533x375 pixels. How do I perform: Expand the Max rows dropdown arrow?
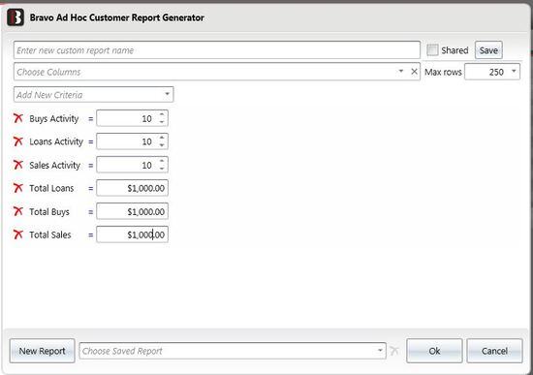tap(514, 72)
